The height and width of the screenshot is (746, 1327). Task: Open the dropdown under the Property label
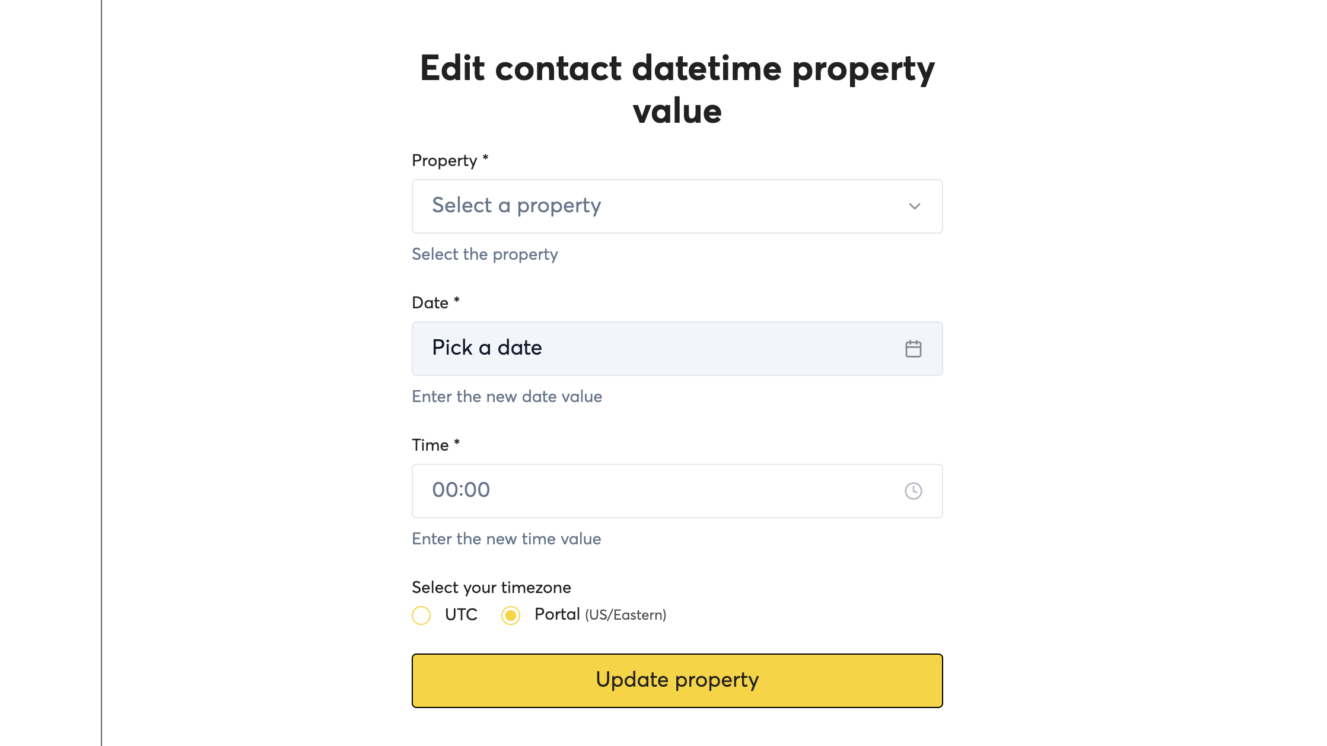tap(676, 206)
